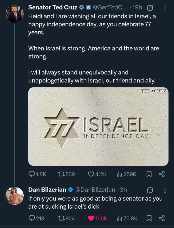Open the Israel Independence Day image
174x228 pixels.
(x=98, y=126)
